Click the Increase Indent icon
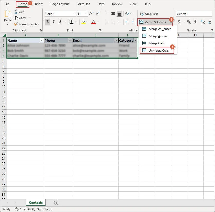The height and width of the screenshot is (212, 215). click(133, 22)
